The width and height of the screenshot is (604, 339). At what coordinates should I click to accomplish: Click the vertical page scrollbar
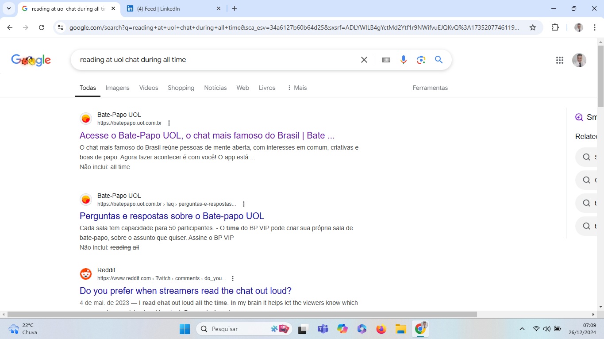600,75
